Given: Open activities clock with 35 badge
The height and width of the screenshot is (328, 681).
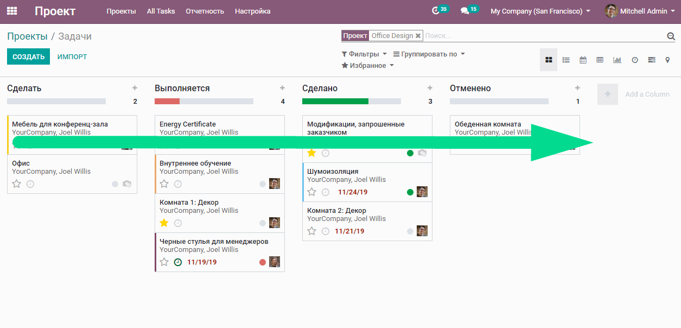Looking at the screenshot, I should click(436, 11).
